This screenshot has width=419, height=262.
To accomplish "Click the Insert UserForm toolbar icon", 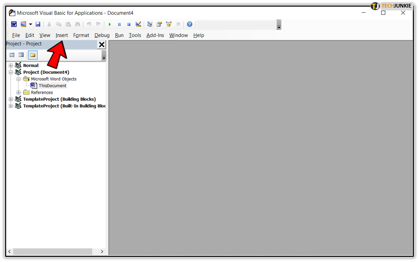I will click(24, 24).
